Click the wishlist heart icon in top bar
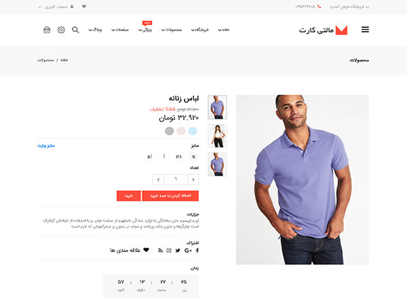Screen dimensions: 407x305 (x=84, y=7)
